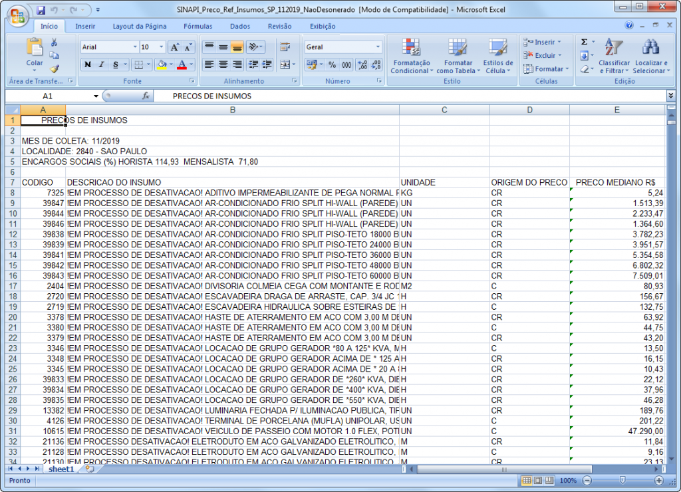The image size is (681, 492).
Task: Align text right
Action: click(237, 64)
